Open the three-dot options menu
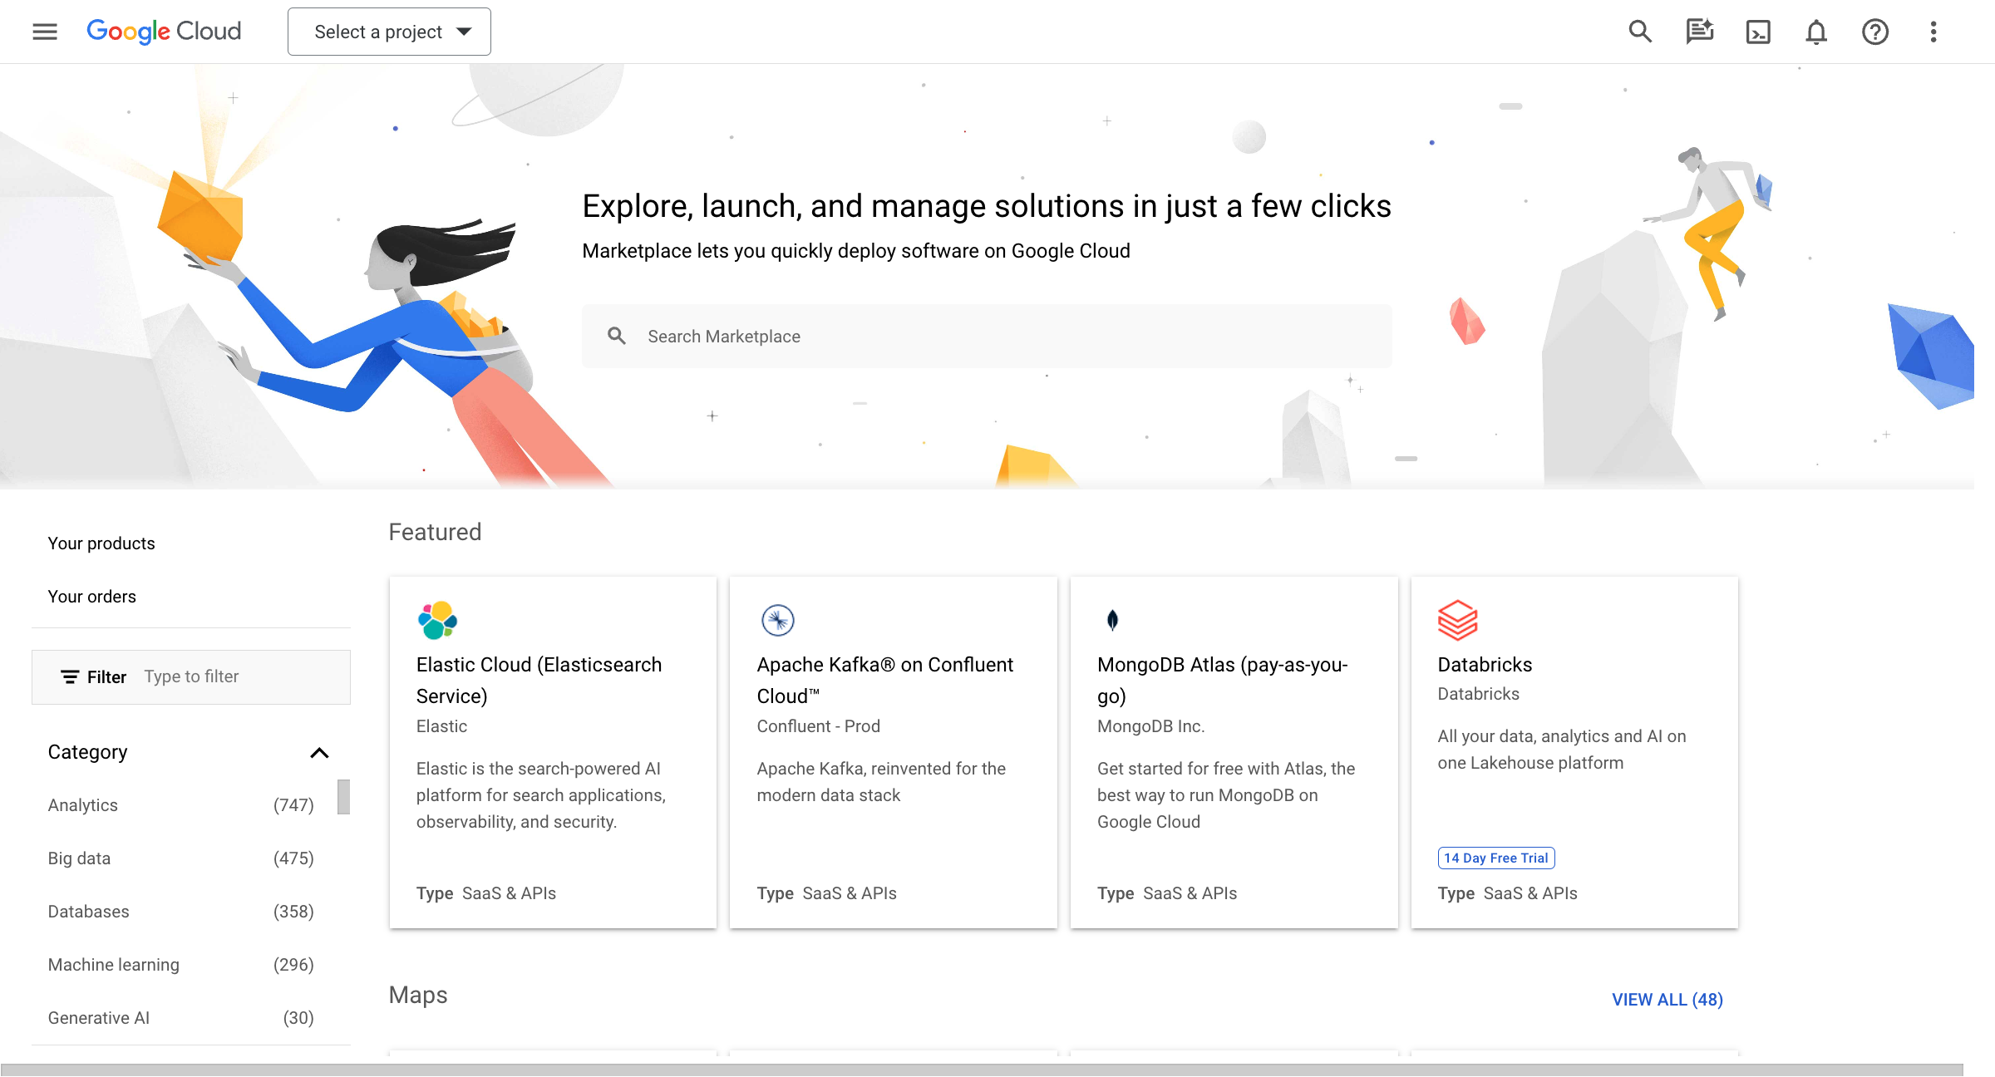Screen dimensions: 1995x1077 (1933, 32)
